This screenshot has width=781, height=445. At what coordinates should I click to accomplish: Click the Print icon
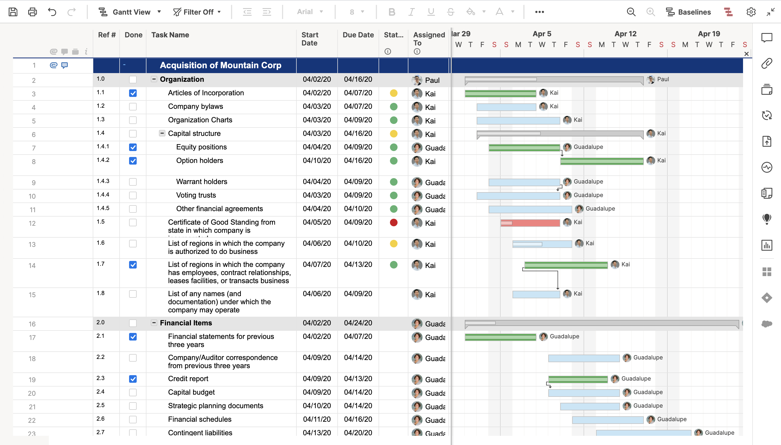(33, 12)
